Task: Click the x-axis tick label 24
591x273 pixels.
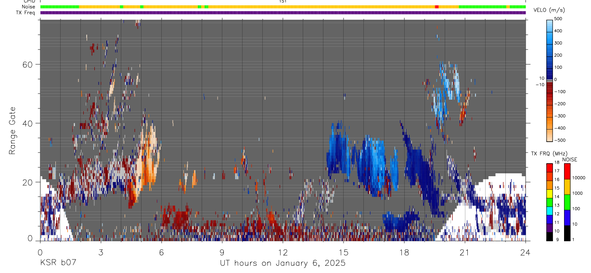Action: pos(526,252)
